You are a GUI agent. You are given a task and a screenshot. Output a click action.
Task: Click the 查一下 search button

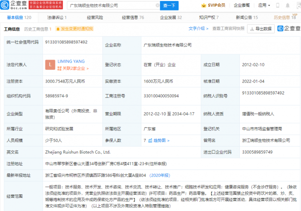point(169,6)
